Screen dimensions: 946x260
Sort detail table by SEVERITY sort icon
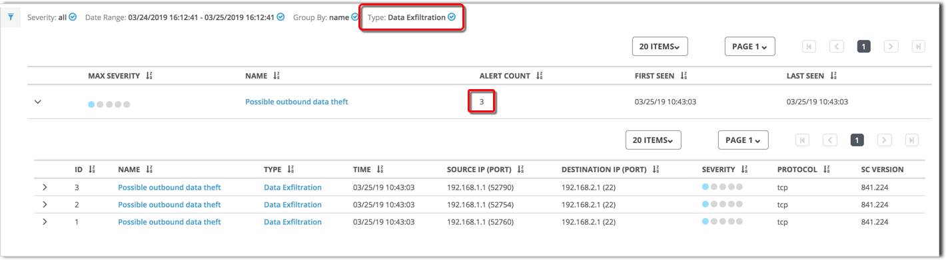point(744,170)
